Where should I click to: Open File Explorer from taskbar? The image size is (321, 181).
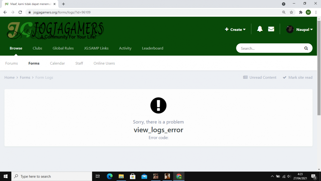tap(121, 176)
